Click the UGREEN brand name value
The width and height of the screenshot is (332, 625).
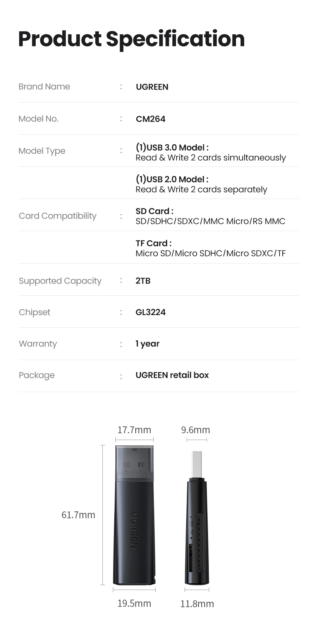click(152, 87)
